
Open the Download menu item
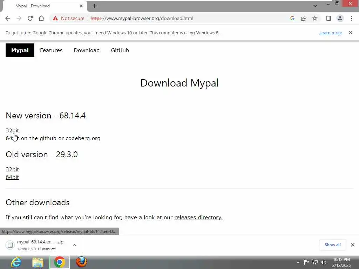(87, 50)
